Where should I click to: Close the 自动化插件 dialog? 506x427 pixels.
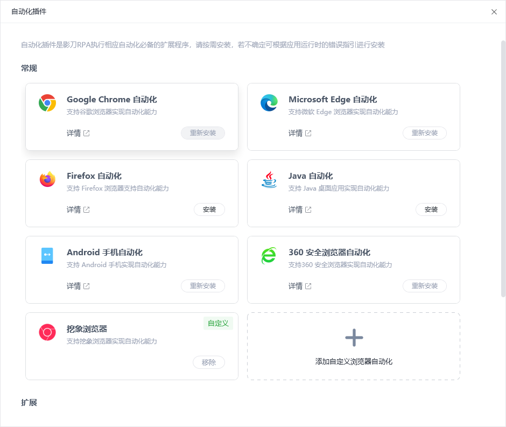coord(494,12)
